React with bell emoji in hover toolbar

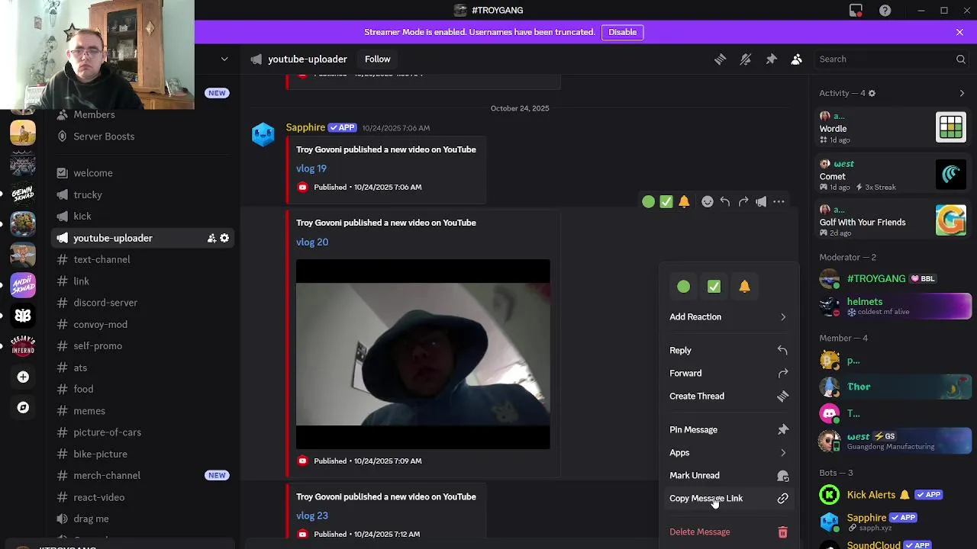684,202
